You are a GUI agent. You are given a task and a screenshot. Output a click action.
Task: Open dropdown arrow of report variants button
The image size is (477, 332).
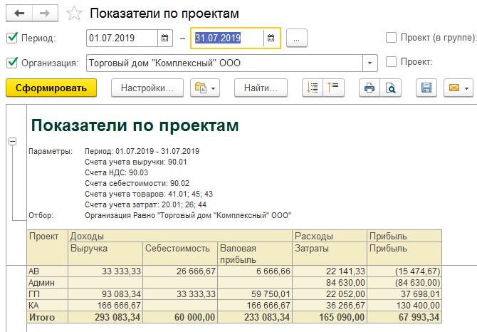coord(214,88)
